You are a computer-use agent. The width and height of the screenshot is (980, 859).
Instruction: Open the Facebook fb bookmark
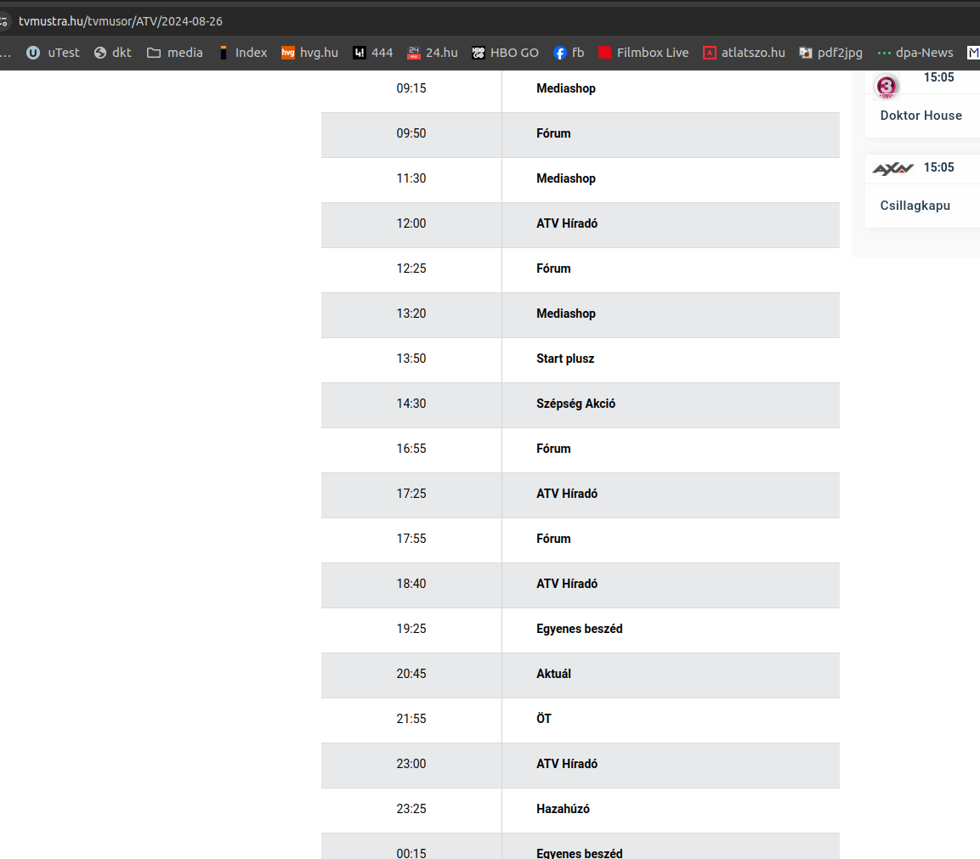(569, 53)
